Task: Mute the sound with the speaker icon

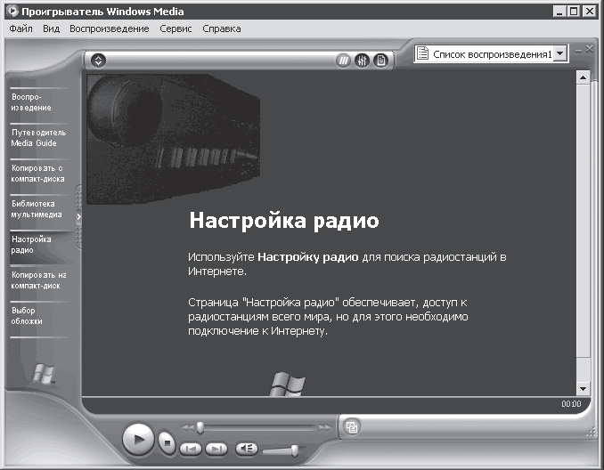Action: [247, 449]
